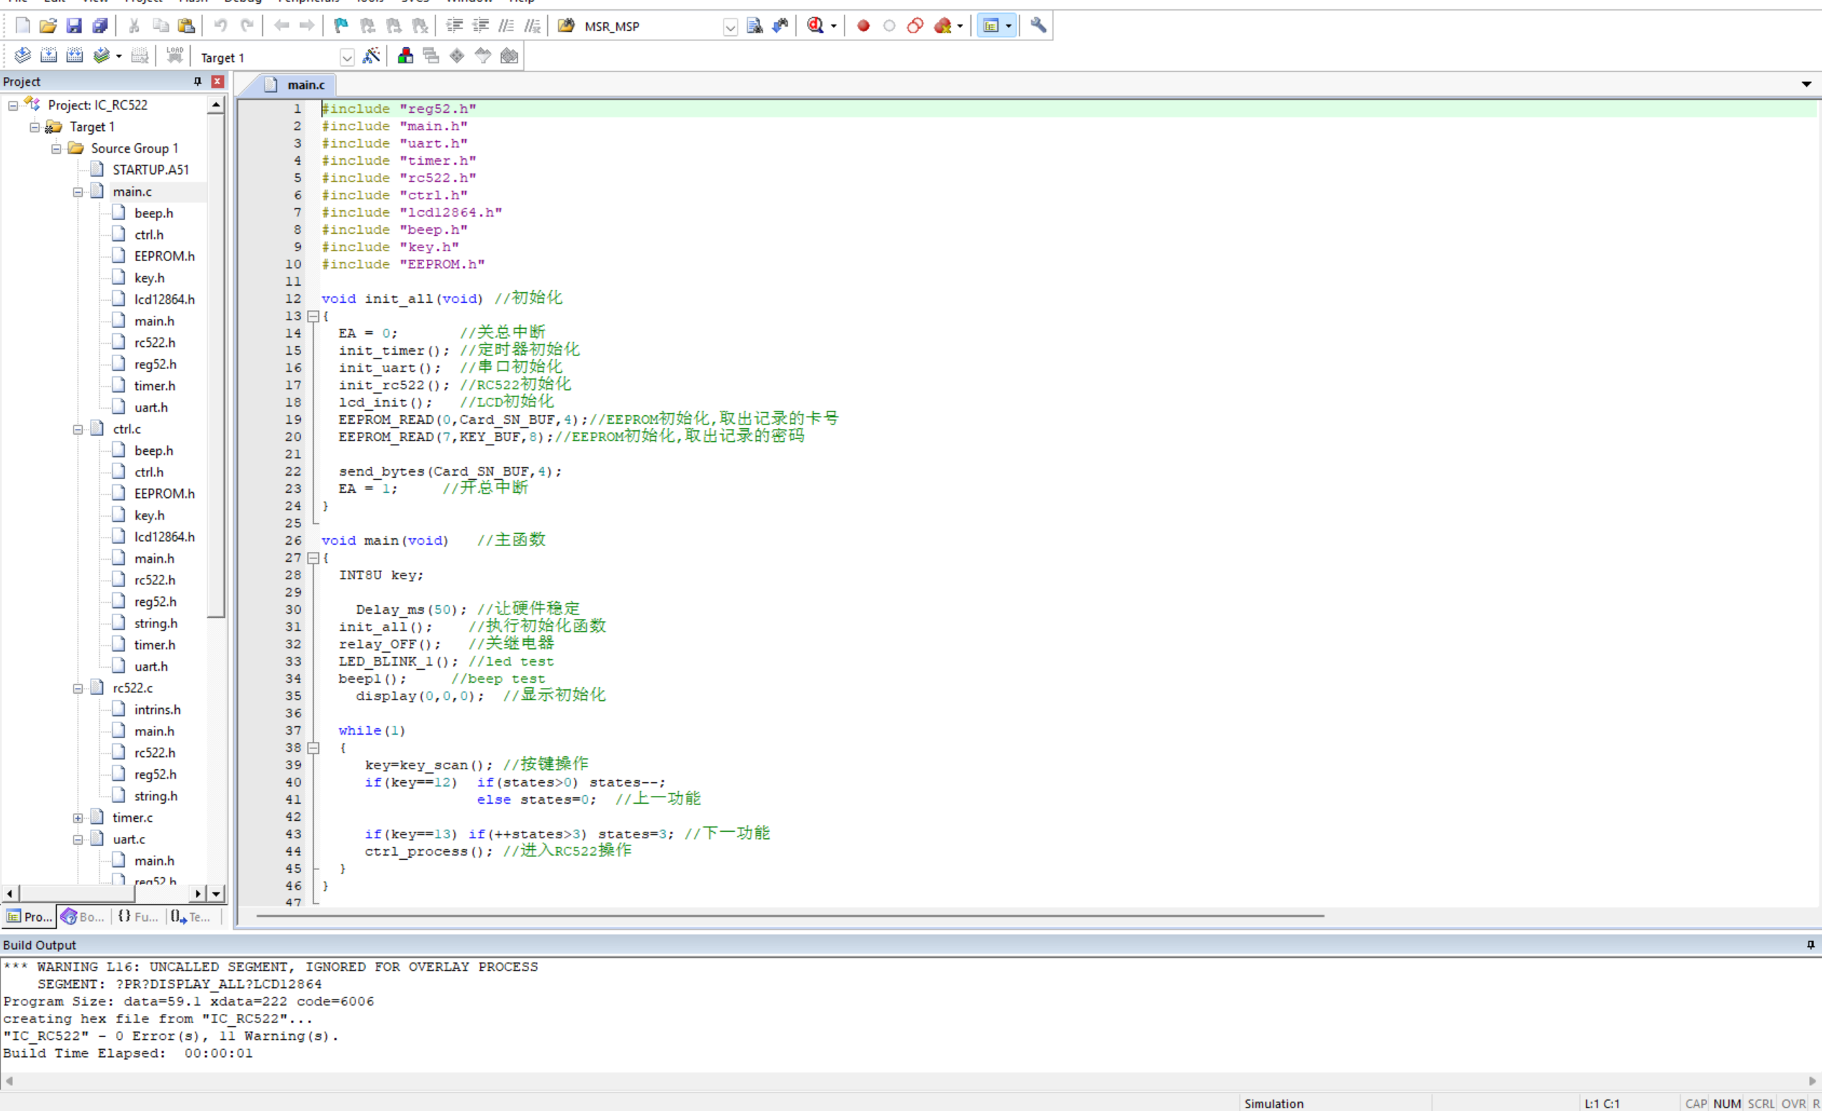Open the Target 1 selection dropdown

pos(347,58)
